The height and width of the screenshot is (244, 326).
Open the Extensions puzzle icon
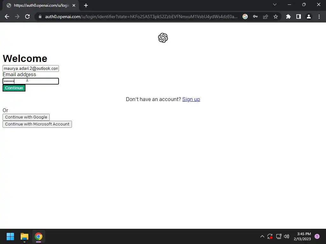pyautogui.click(x=288, y=17)
